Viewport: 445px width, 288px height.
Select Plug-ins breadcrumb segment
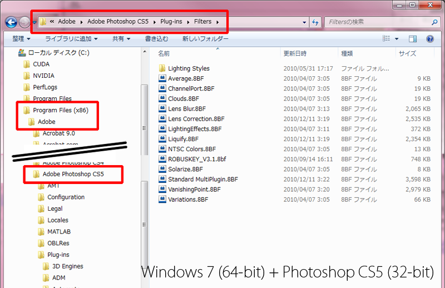(171, 22)
